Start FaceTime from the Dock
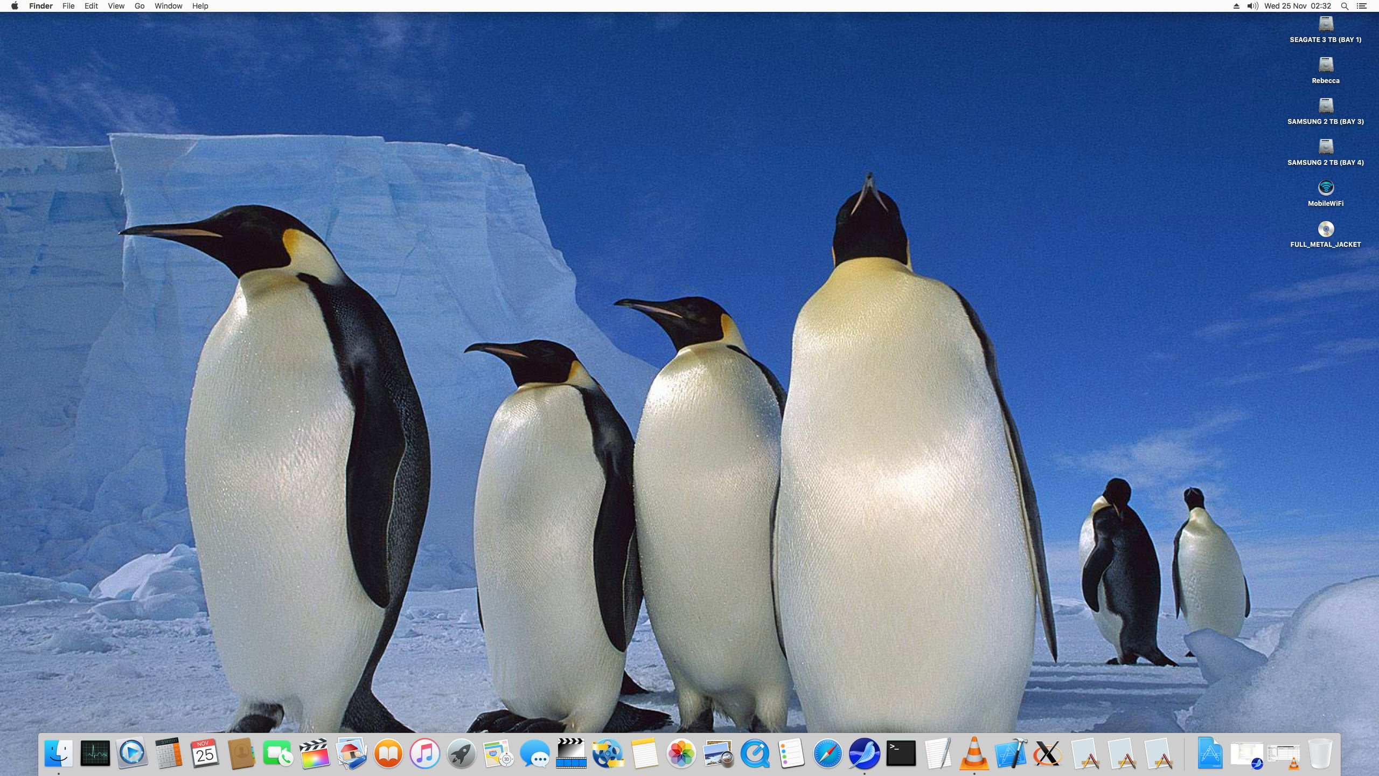The height and width of the screenshot is (776, 1379). (x=278, y=753)
